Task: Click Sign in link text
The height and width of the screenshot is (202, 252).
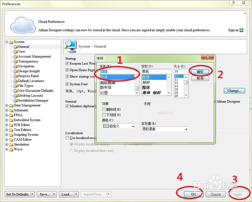Action: tap(233, 30)
